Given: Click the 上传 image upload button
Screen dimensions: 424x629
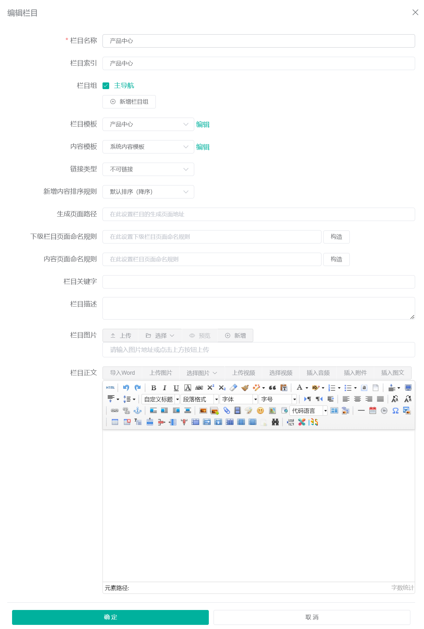Looking at the screenshot, I should (x=121, y=335).
